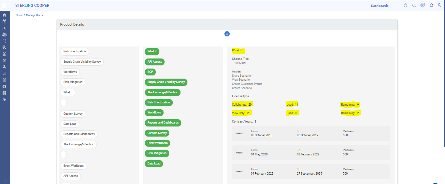The image size is (445, 184).
Task: Click the green What If chip
Action: (x=152, y=51)
